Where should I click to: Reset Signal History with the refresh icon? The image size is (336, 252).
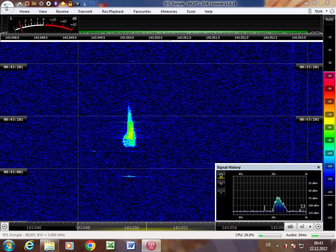coord(221,184)
